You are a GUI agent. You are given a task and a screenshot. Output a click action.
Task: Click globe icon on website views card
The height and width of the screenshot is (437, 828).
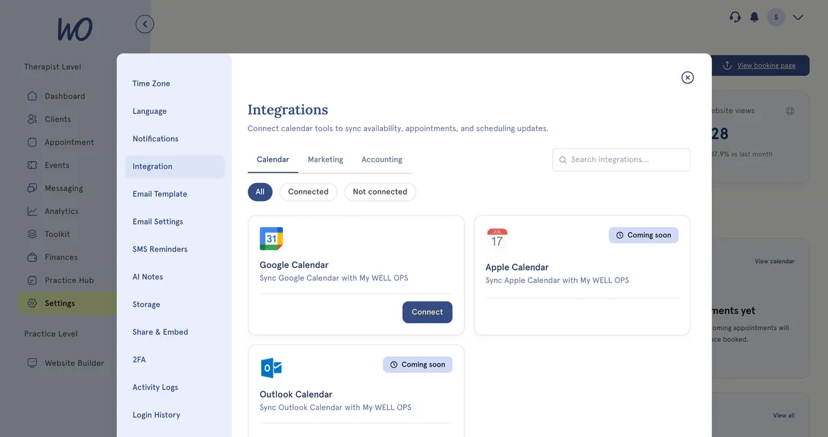[790, 110]
